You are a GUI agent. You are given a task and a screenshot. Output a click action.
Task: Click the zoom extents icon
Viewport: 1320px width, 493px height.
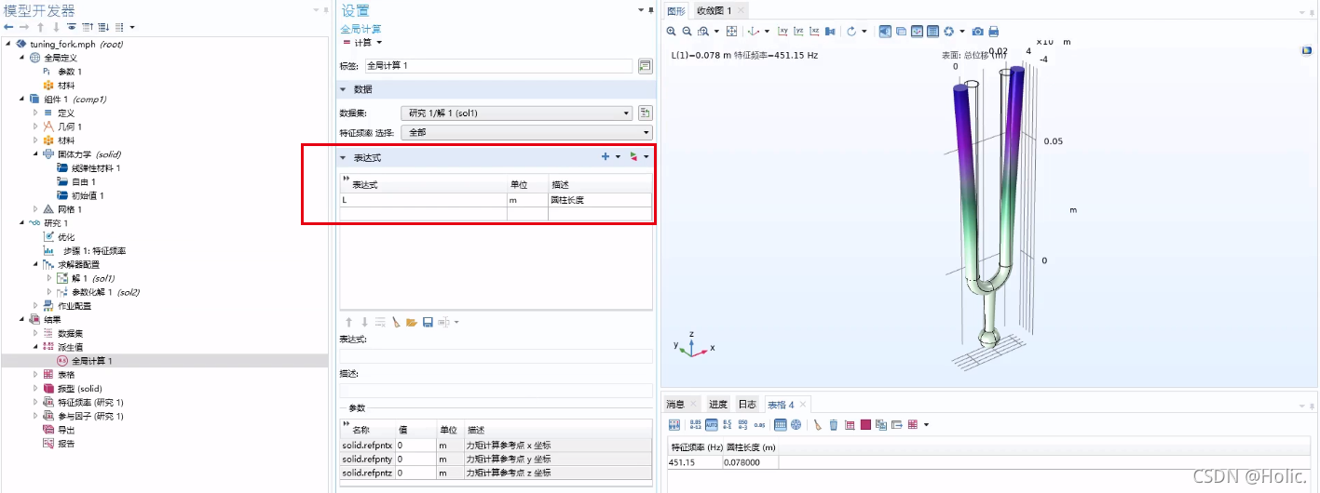point(731,31)
